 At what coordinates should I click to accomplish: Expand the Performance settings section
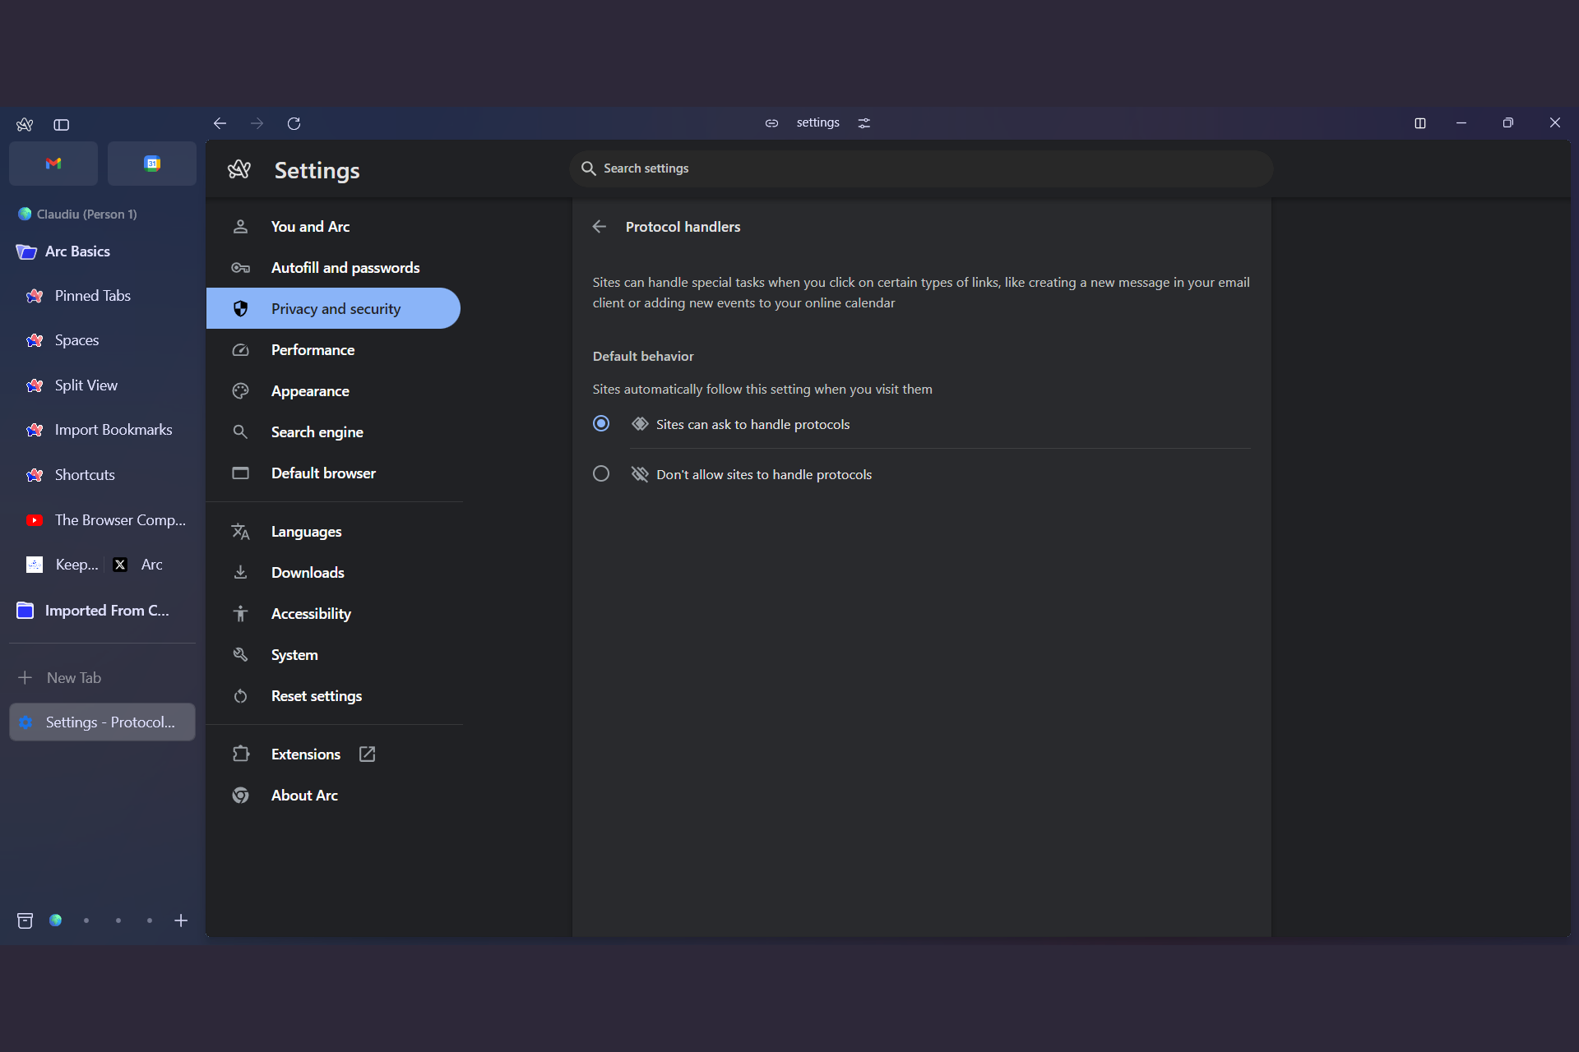click(313, 350)
